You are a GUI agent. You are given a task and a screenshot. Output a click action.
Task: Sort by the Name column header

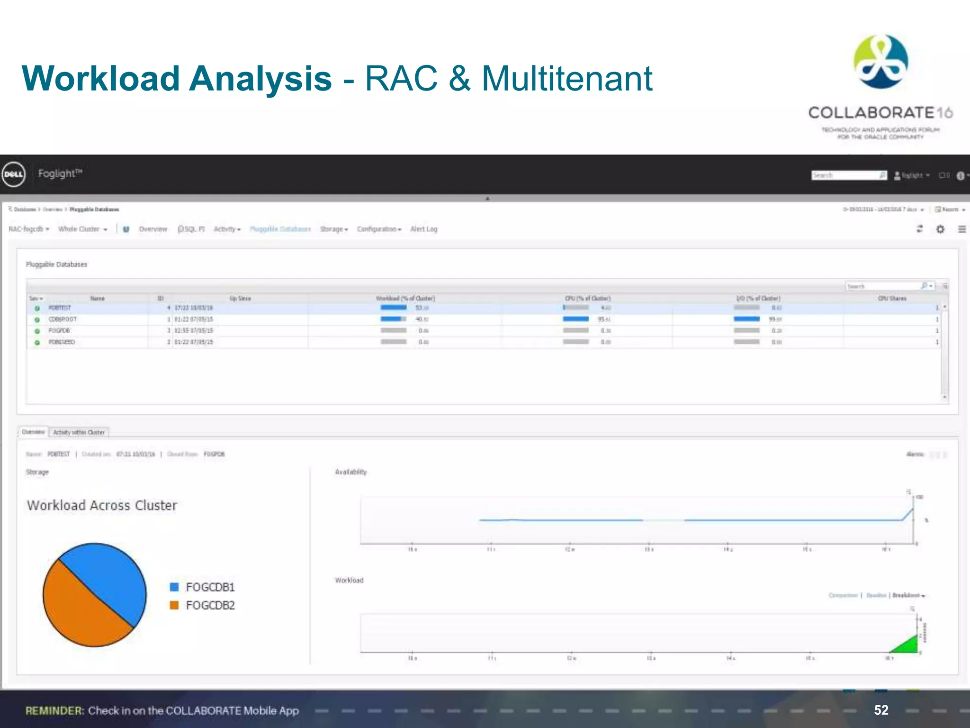click(97, 299)
